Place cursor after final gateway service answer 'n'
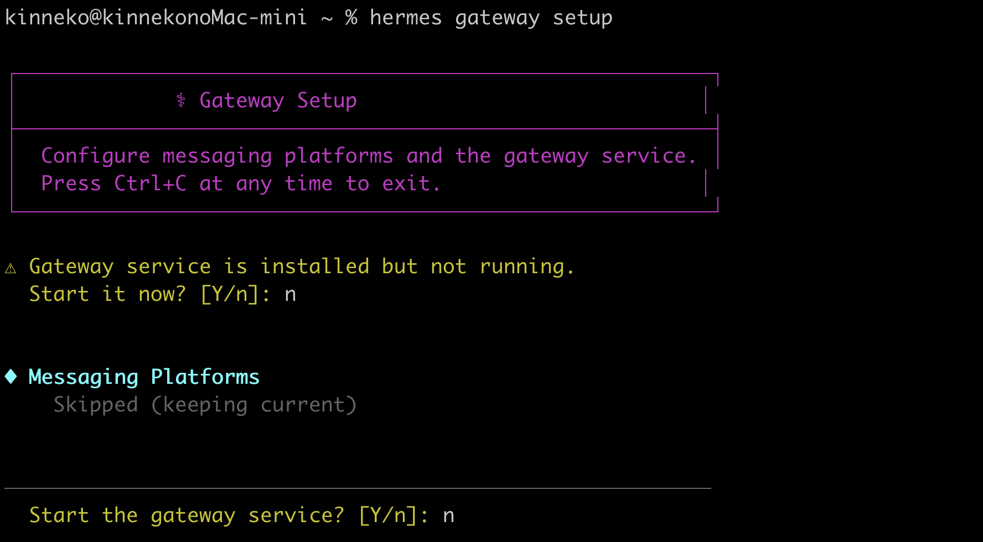983x542 pixels. point(456,515)
